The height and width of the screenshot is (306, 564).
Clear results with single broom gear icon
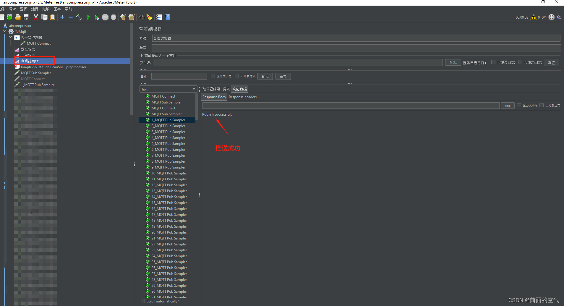tap(123, 17)
